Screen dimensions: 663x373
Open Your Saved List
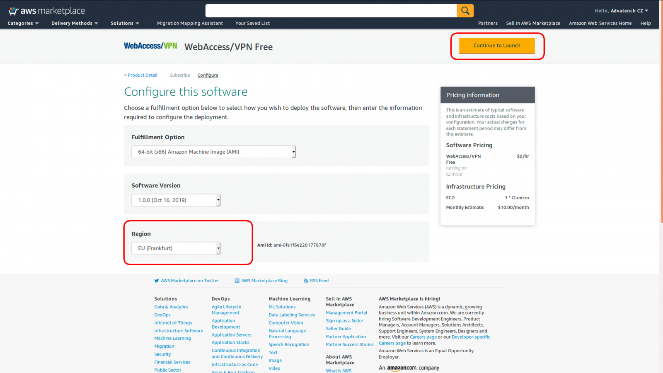coord(252,23)
